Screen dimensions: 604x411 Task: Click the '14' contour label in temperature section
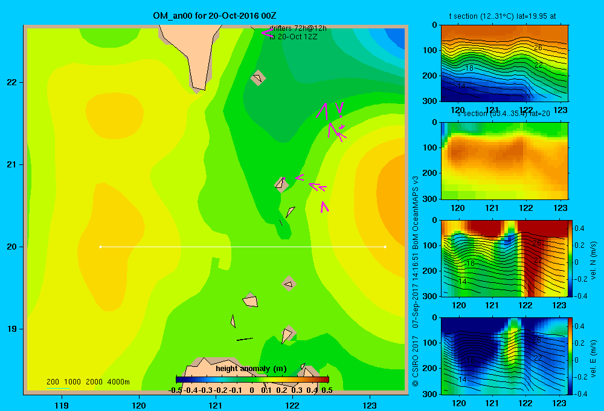click(x=461, y=86)
